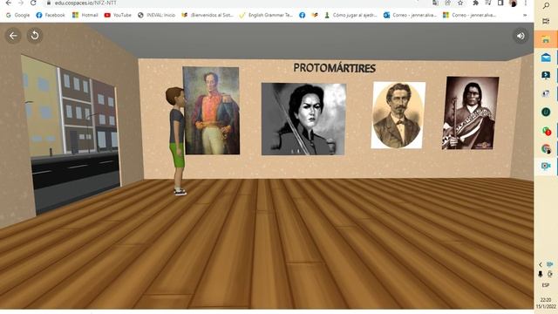Open File Explorer from the taskbar
This screenshot has height=314, width=558.
[x=546, y=39]
